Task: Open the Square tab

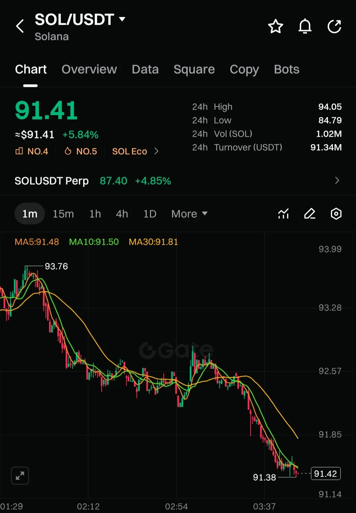Action: [194, 70]
